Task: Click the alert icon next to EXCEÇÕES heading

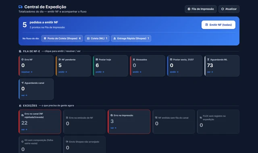Action: coord(20,105)
